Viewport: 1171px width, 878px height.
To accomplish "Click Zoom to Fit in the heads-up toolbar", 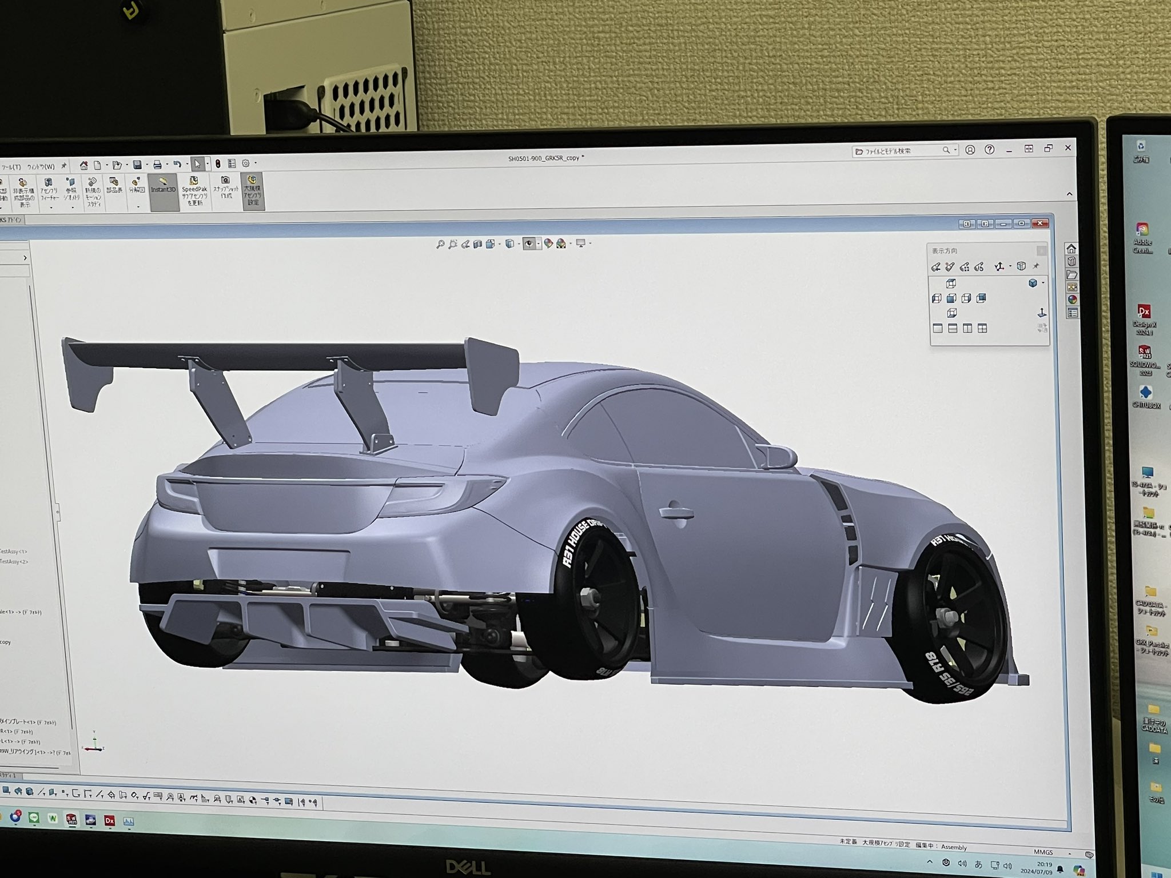I will [x=440, y=244].
